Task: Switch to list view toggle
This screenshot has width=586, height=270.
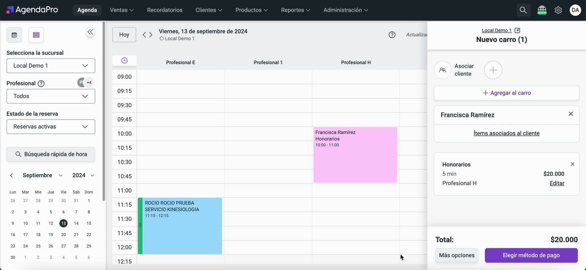Action: (36, 35)
